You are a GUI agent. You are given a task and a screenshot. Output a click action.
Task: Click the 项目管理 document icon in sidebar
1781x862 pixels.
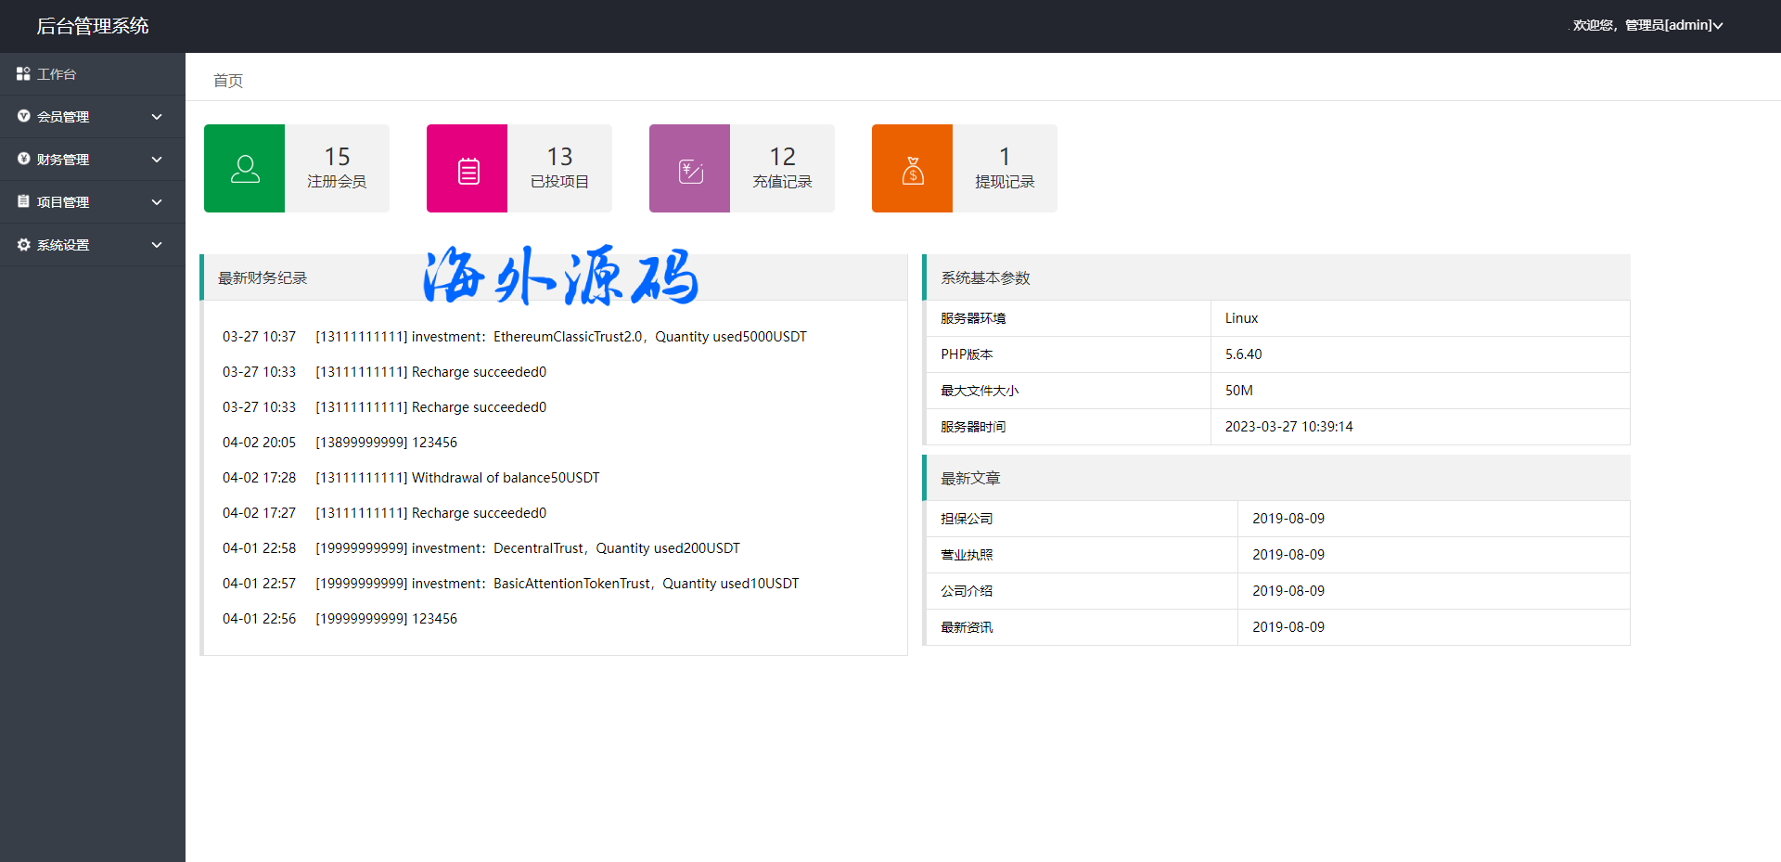pos(23,201)
